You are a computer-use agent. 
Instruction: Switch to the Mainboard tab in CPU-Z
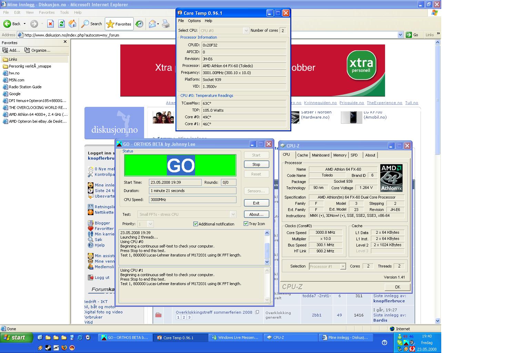321,155
